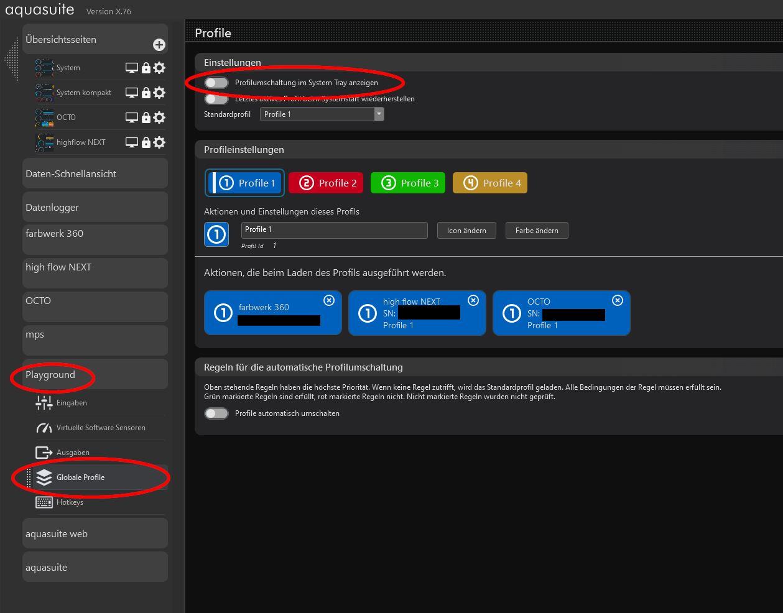Viewport: 783px width, 613px height.
Task: Click large Profile 1 icon beside name field
Action: (216, 234)
